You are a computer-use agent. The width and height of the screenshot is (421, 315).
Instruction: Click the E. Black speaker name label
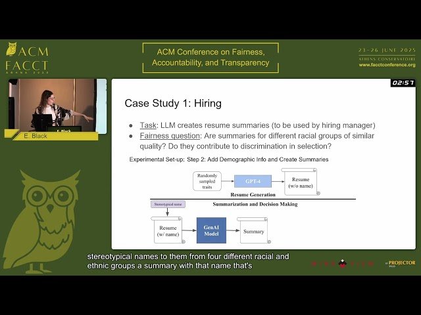[x=35, y=136]
